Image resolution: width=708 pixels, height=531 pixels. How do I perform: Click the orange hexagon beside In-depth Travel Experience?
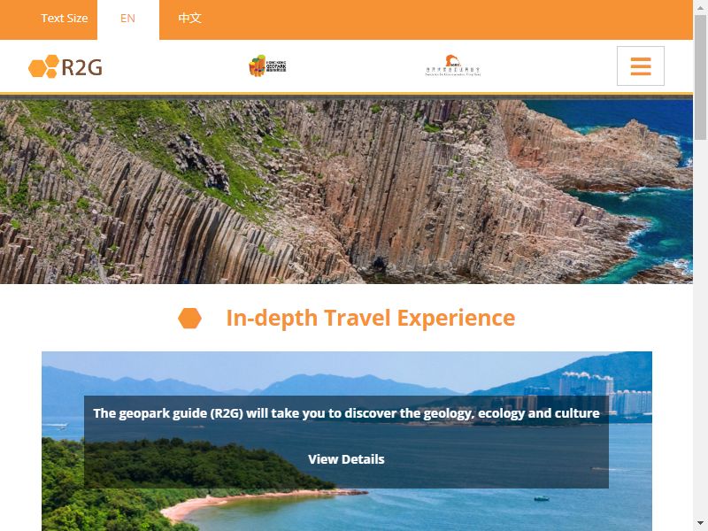tap(189, 319)
